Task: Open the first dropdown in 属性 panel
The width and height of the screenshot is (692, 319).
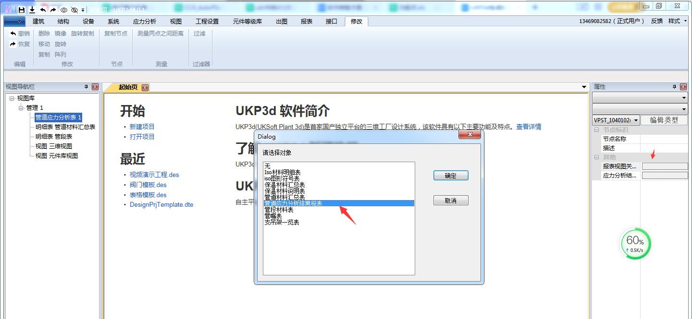Action: pyautogui.click(x=684, y=97)
